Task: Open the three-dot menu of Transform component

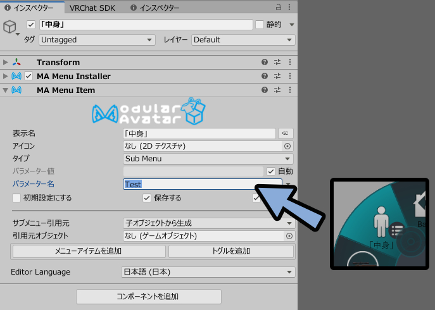Action: [290, 62]
